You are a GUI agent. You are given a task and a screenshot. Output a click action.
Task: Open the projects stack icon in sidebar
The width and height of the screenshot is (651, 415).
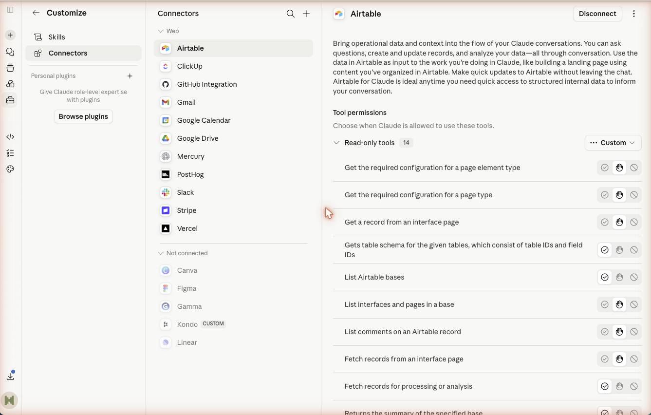[10, 68]
